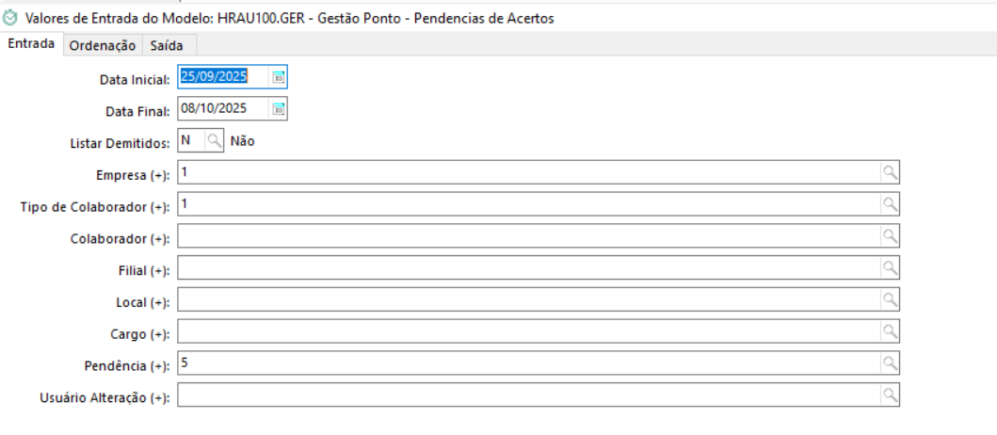Open the Saída tab
The width and height of the screenshot is (997, 435).
click(x=167, y=45)
